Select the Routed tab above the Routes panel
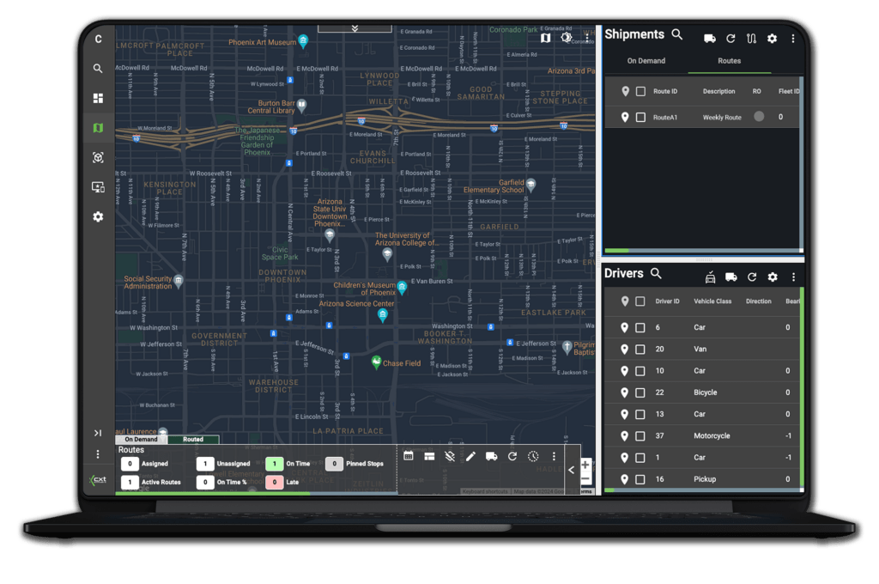Image resolution: width=879 pixels, height=584 pixels. coord(192,439)
